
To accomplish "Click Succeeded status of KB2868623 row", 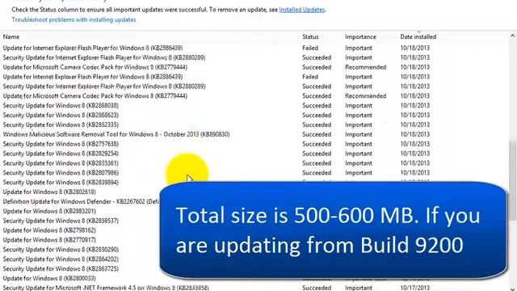I will (x=317, y=115).
